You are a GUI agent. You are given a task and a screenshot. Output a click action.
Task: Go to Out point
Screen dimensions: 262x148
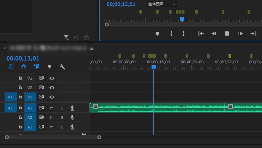tap(253, 34)
